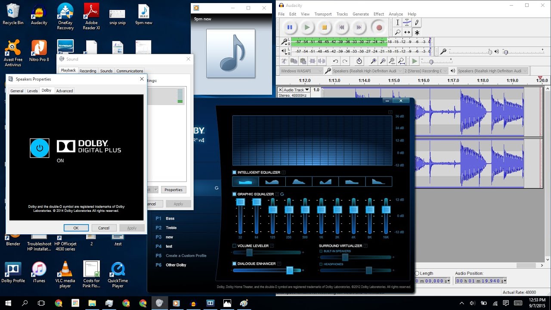Start recording with the red Record button
551x310 pixels.
379,27
